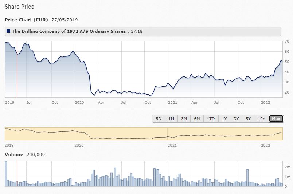Click the 2021 label on navigator timeline
The height and width of the screenshot is (194, 293).
[x=172, y=145]
